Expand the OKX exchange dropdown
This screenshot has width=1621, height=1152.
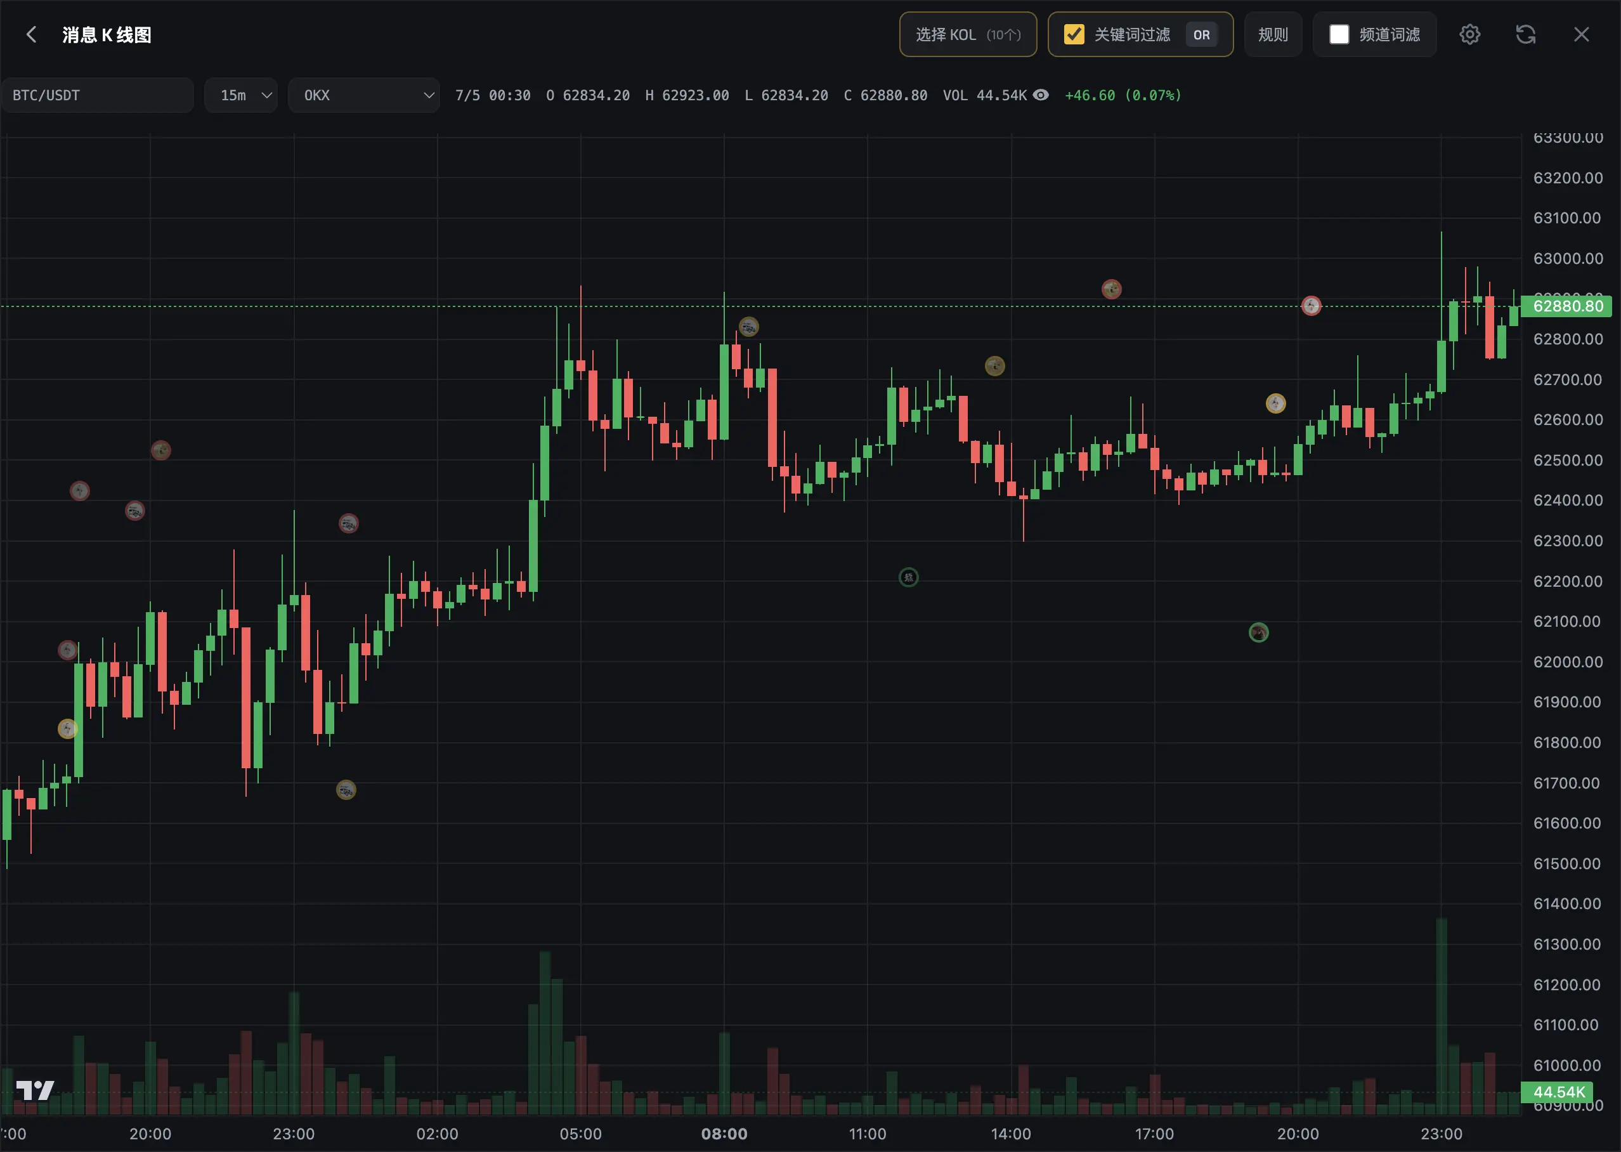pos(364,95)
